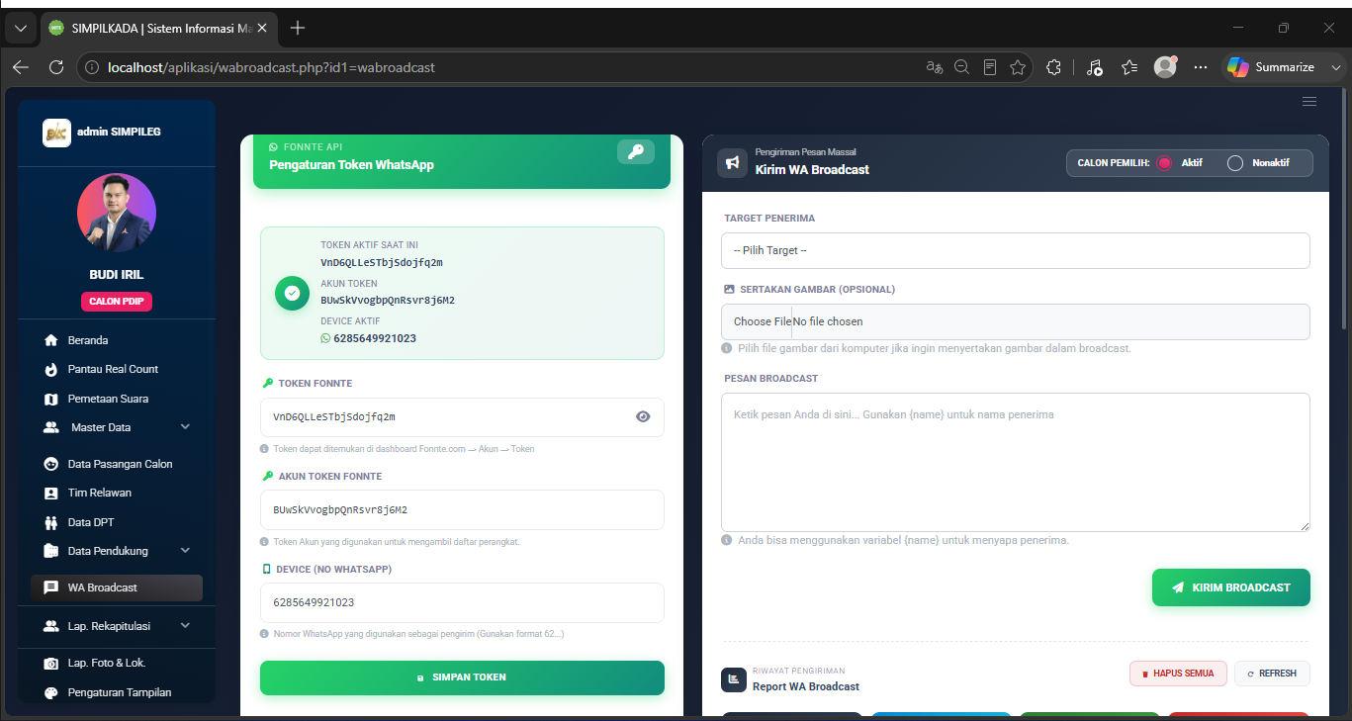
Task: Open browser settings and more menu
Action: 1201,67
